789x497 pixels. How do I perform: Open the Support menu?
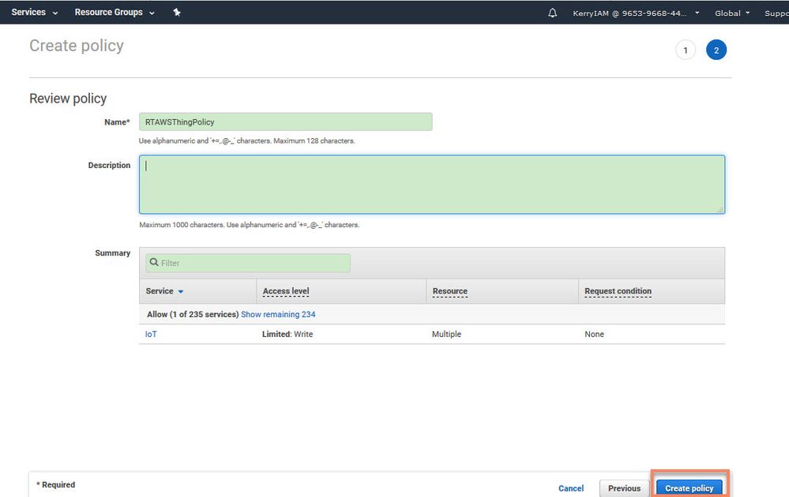776,13
